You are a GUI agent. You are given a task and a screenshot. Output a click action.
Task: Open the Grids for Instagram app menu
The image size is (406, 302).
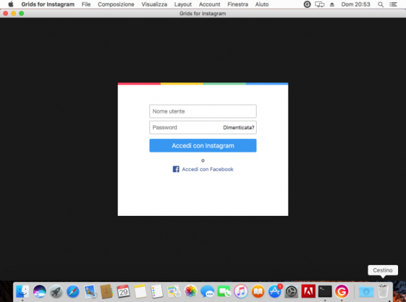pos(48,4)
